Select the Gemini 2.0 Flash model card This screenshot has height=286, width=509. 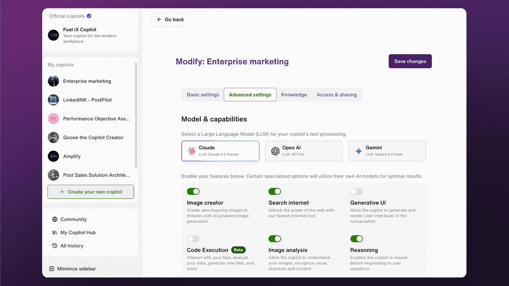pos(387,151)
